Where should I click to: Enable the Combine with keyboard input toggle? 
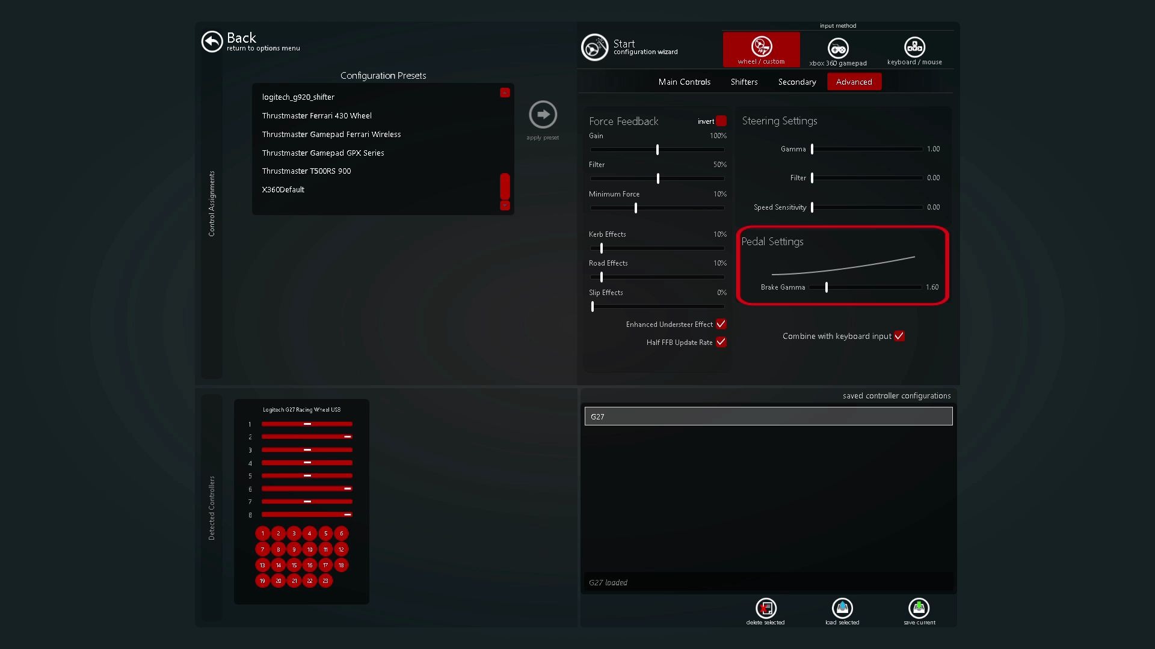tap(899, 336)
